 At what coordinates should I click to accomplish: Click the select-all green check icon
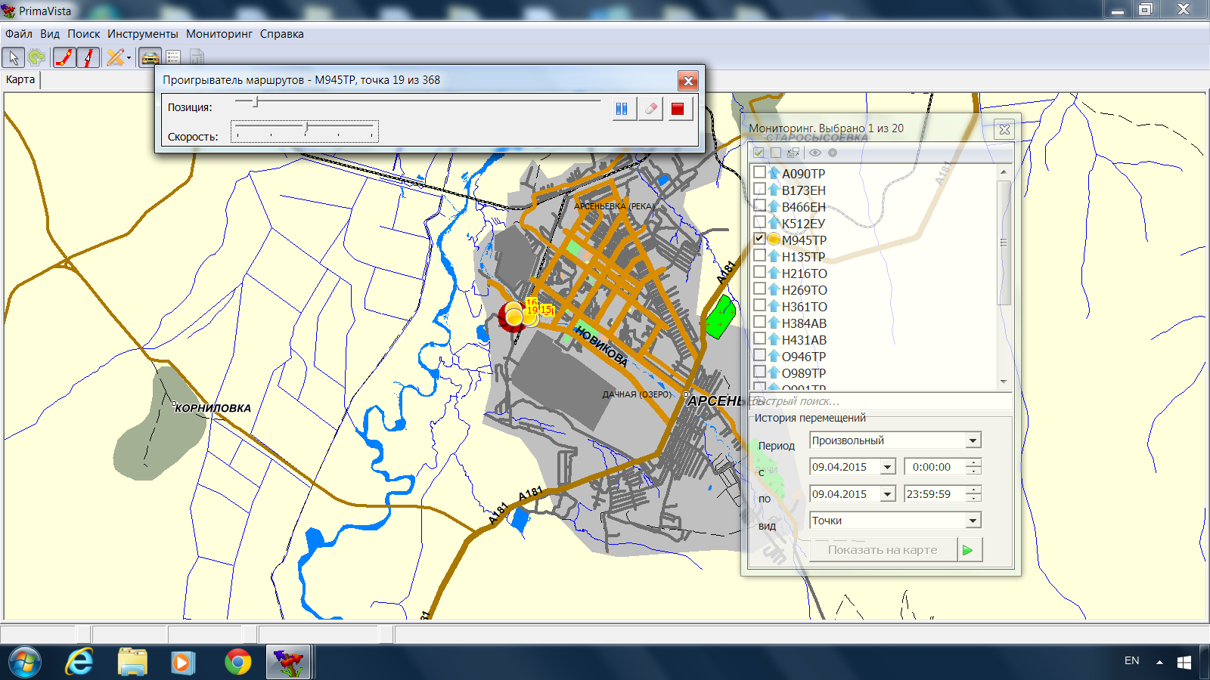click(x=759, y=153)
